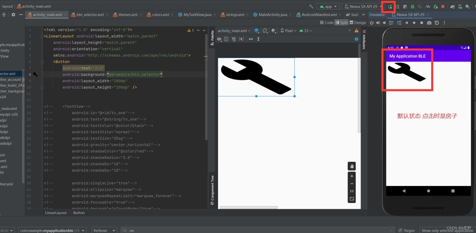476x233 pixels.
Task: Open activity_main.xml file dropdown in design toolbar
Action: [x=234, y=31]
